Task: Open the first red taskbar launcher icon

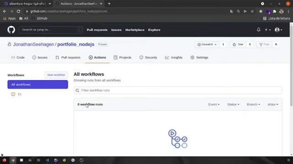Action: click(x=4, y=160)
